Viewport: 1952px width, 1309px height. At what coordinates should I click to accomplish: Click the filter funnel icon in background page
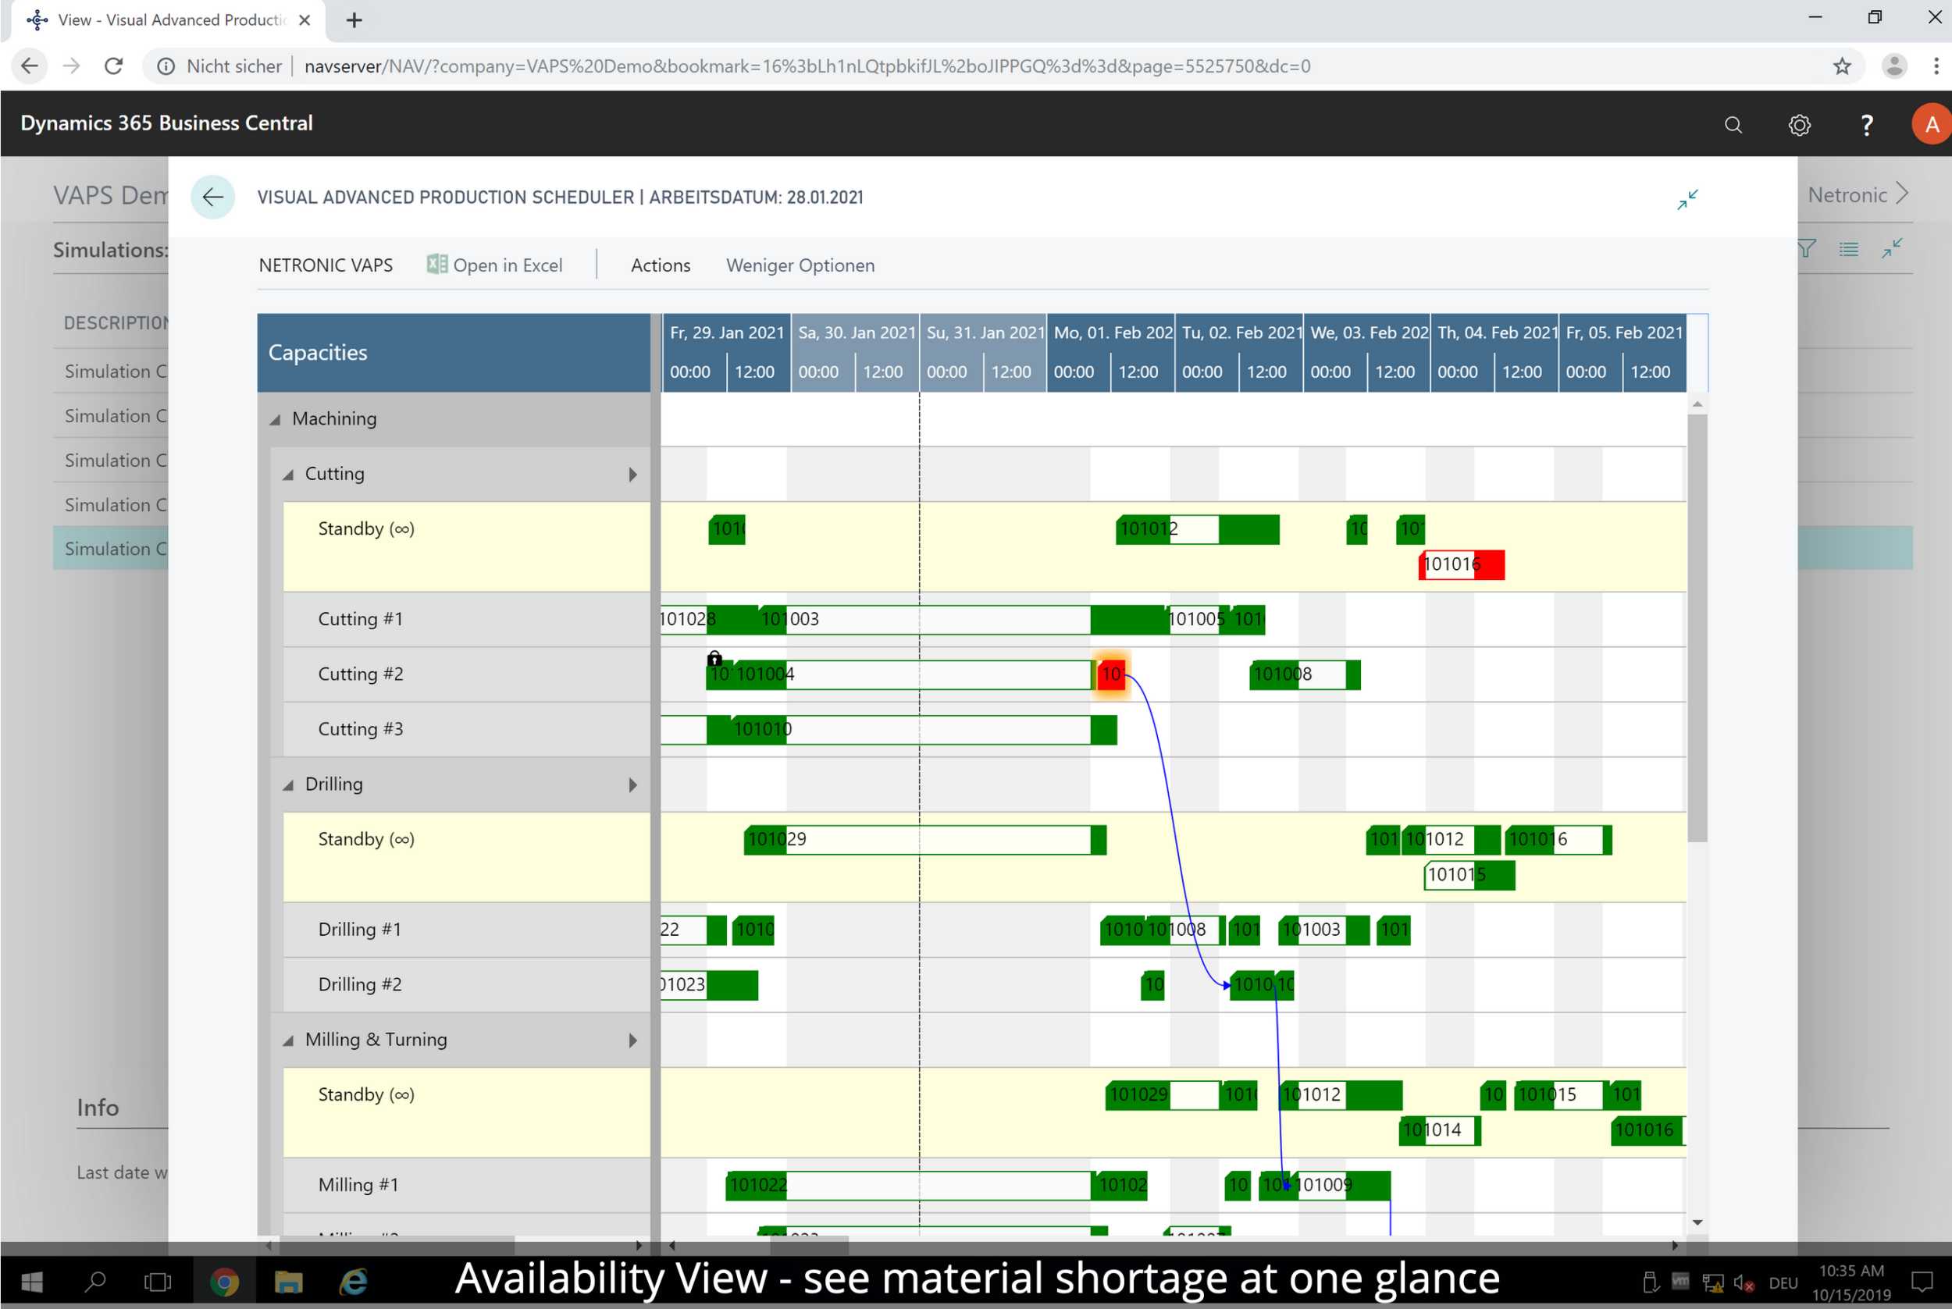pos(1806,248)
